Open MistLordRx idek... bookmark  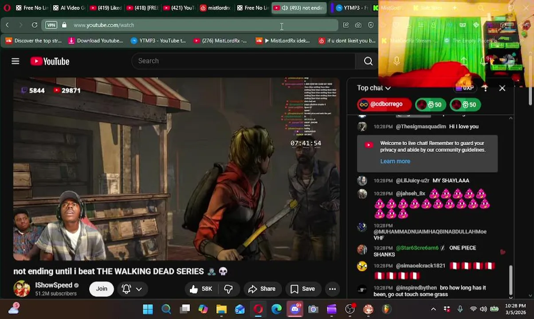[x=283, y=41]
